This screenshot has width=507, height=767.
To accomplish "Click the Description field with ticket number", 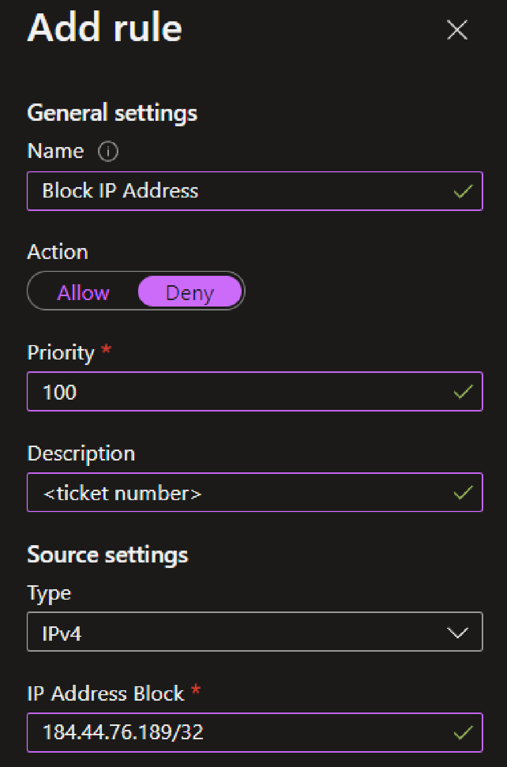I will click(x=254, y=492).
